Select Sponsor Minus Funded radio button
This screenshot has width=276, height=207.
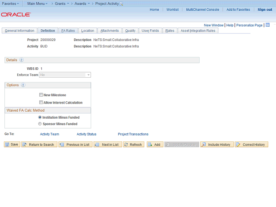tap(40, 124)
